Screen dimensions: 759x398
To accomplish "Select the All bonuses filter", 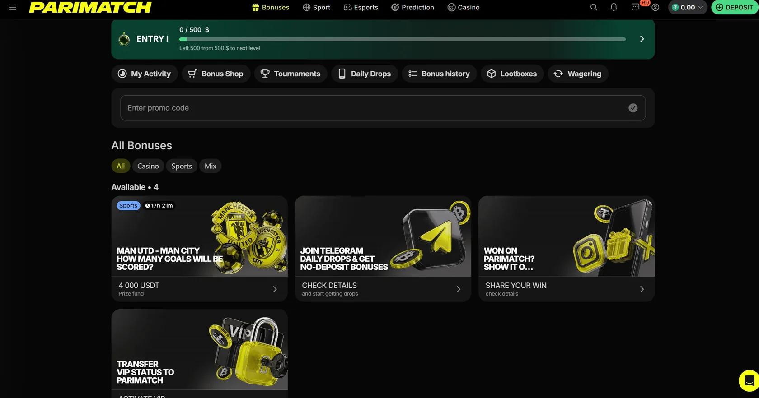I will 121,166.
